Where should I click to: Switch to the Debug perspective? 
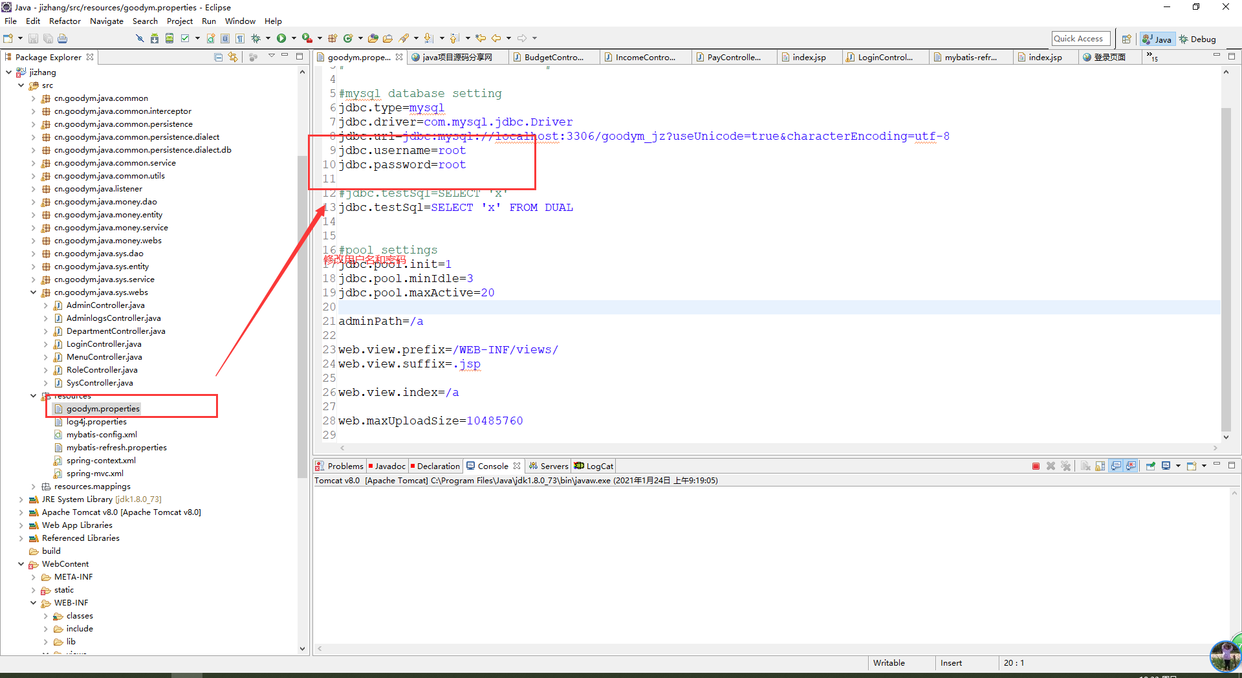click(1197, 39)
